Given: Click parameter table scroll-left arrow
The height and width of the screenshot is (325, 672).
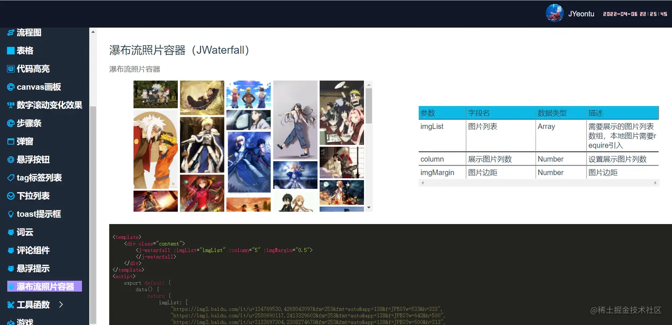Looking at the screenshot, I should (423, 183).
